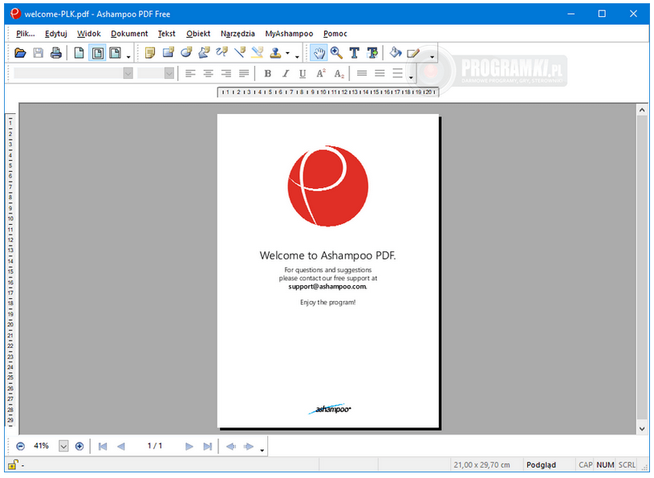Click the rubber stamp tool icon
Screen dimensions: 654x478
click(x=275, y=52)
